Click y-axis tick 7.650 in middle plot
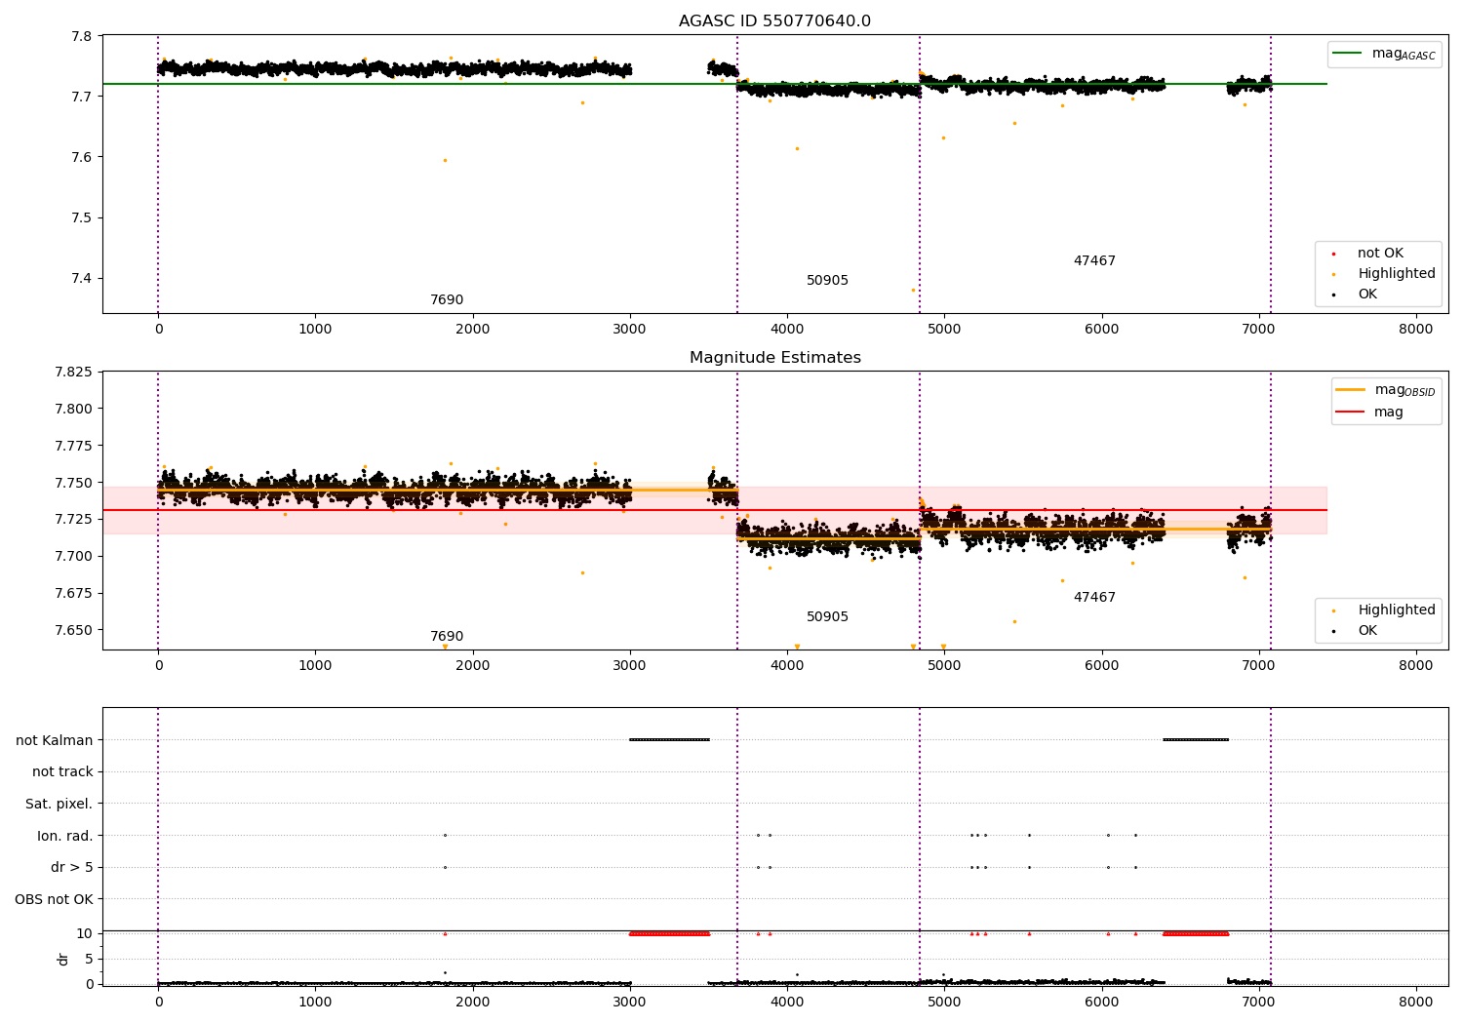The width and height of the screenshot is (1463, 1024). [74, 631]
